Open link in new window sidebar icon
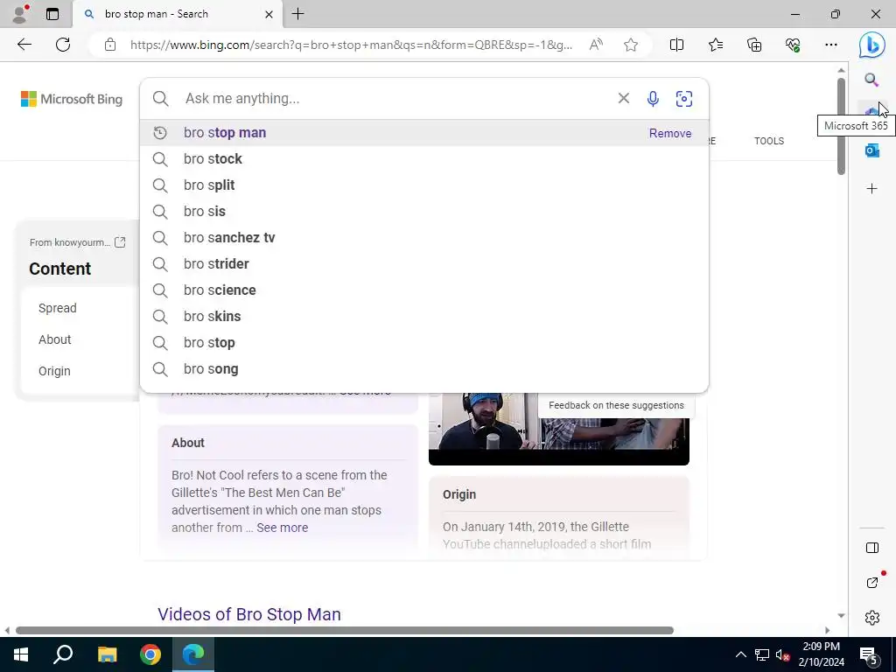The width and height of the screenshot is (896, 672). coord(872,582)
